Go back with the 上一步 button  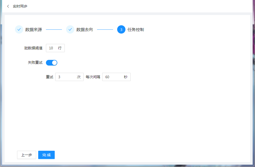27,155
